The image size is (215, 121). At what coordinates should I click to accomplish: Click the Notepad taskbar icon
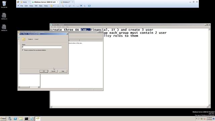(x=32, y=119)
